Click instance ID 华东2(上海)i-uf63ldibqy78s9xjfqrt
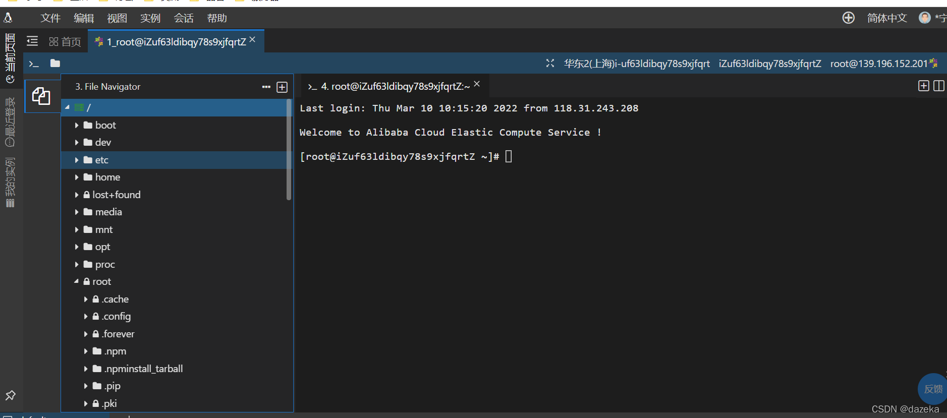The height and width of the screenshot is (418, 947). (637, 64)
